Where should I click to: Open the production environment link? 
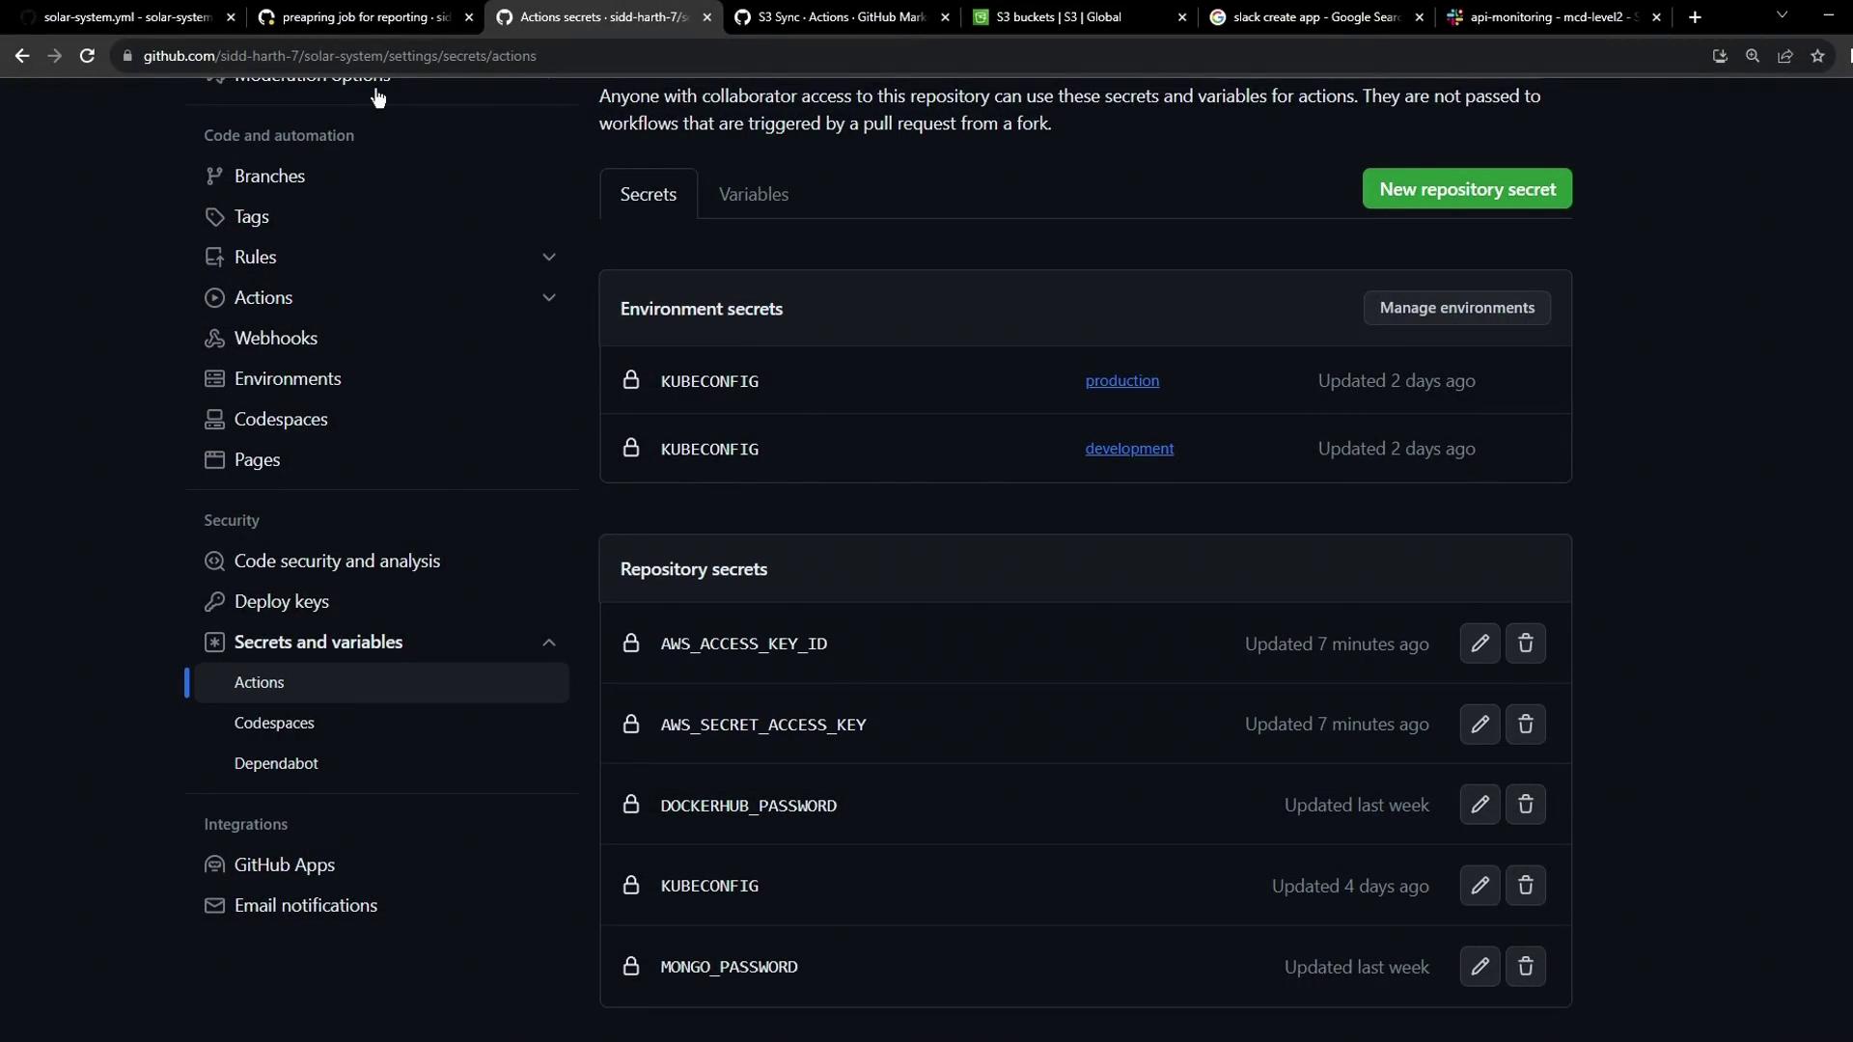click(x=1121, y=381)
